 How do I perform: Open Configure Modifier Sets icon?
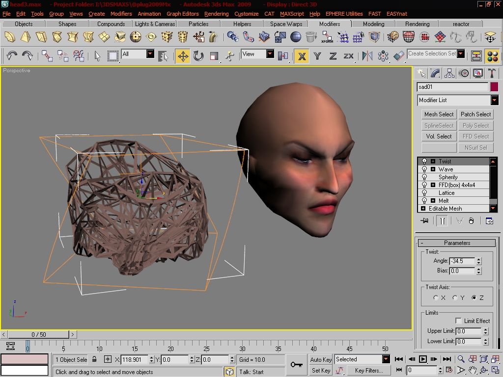489,221
